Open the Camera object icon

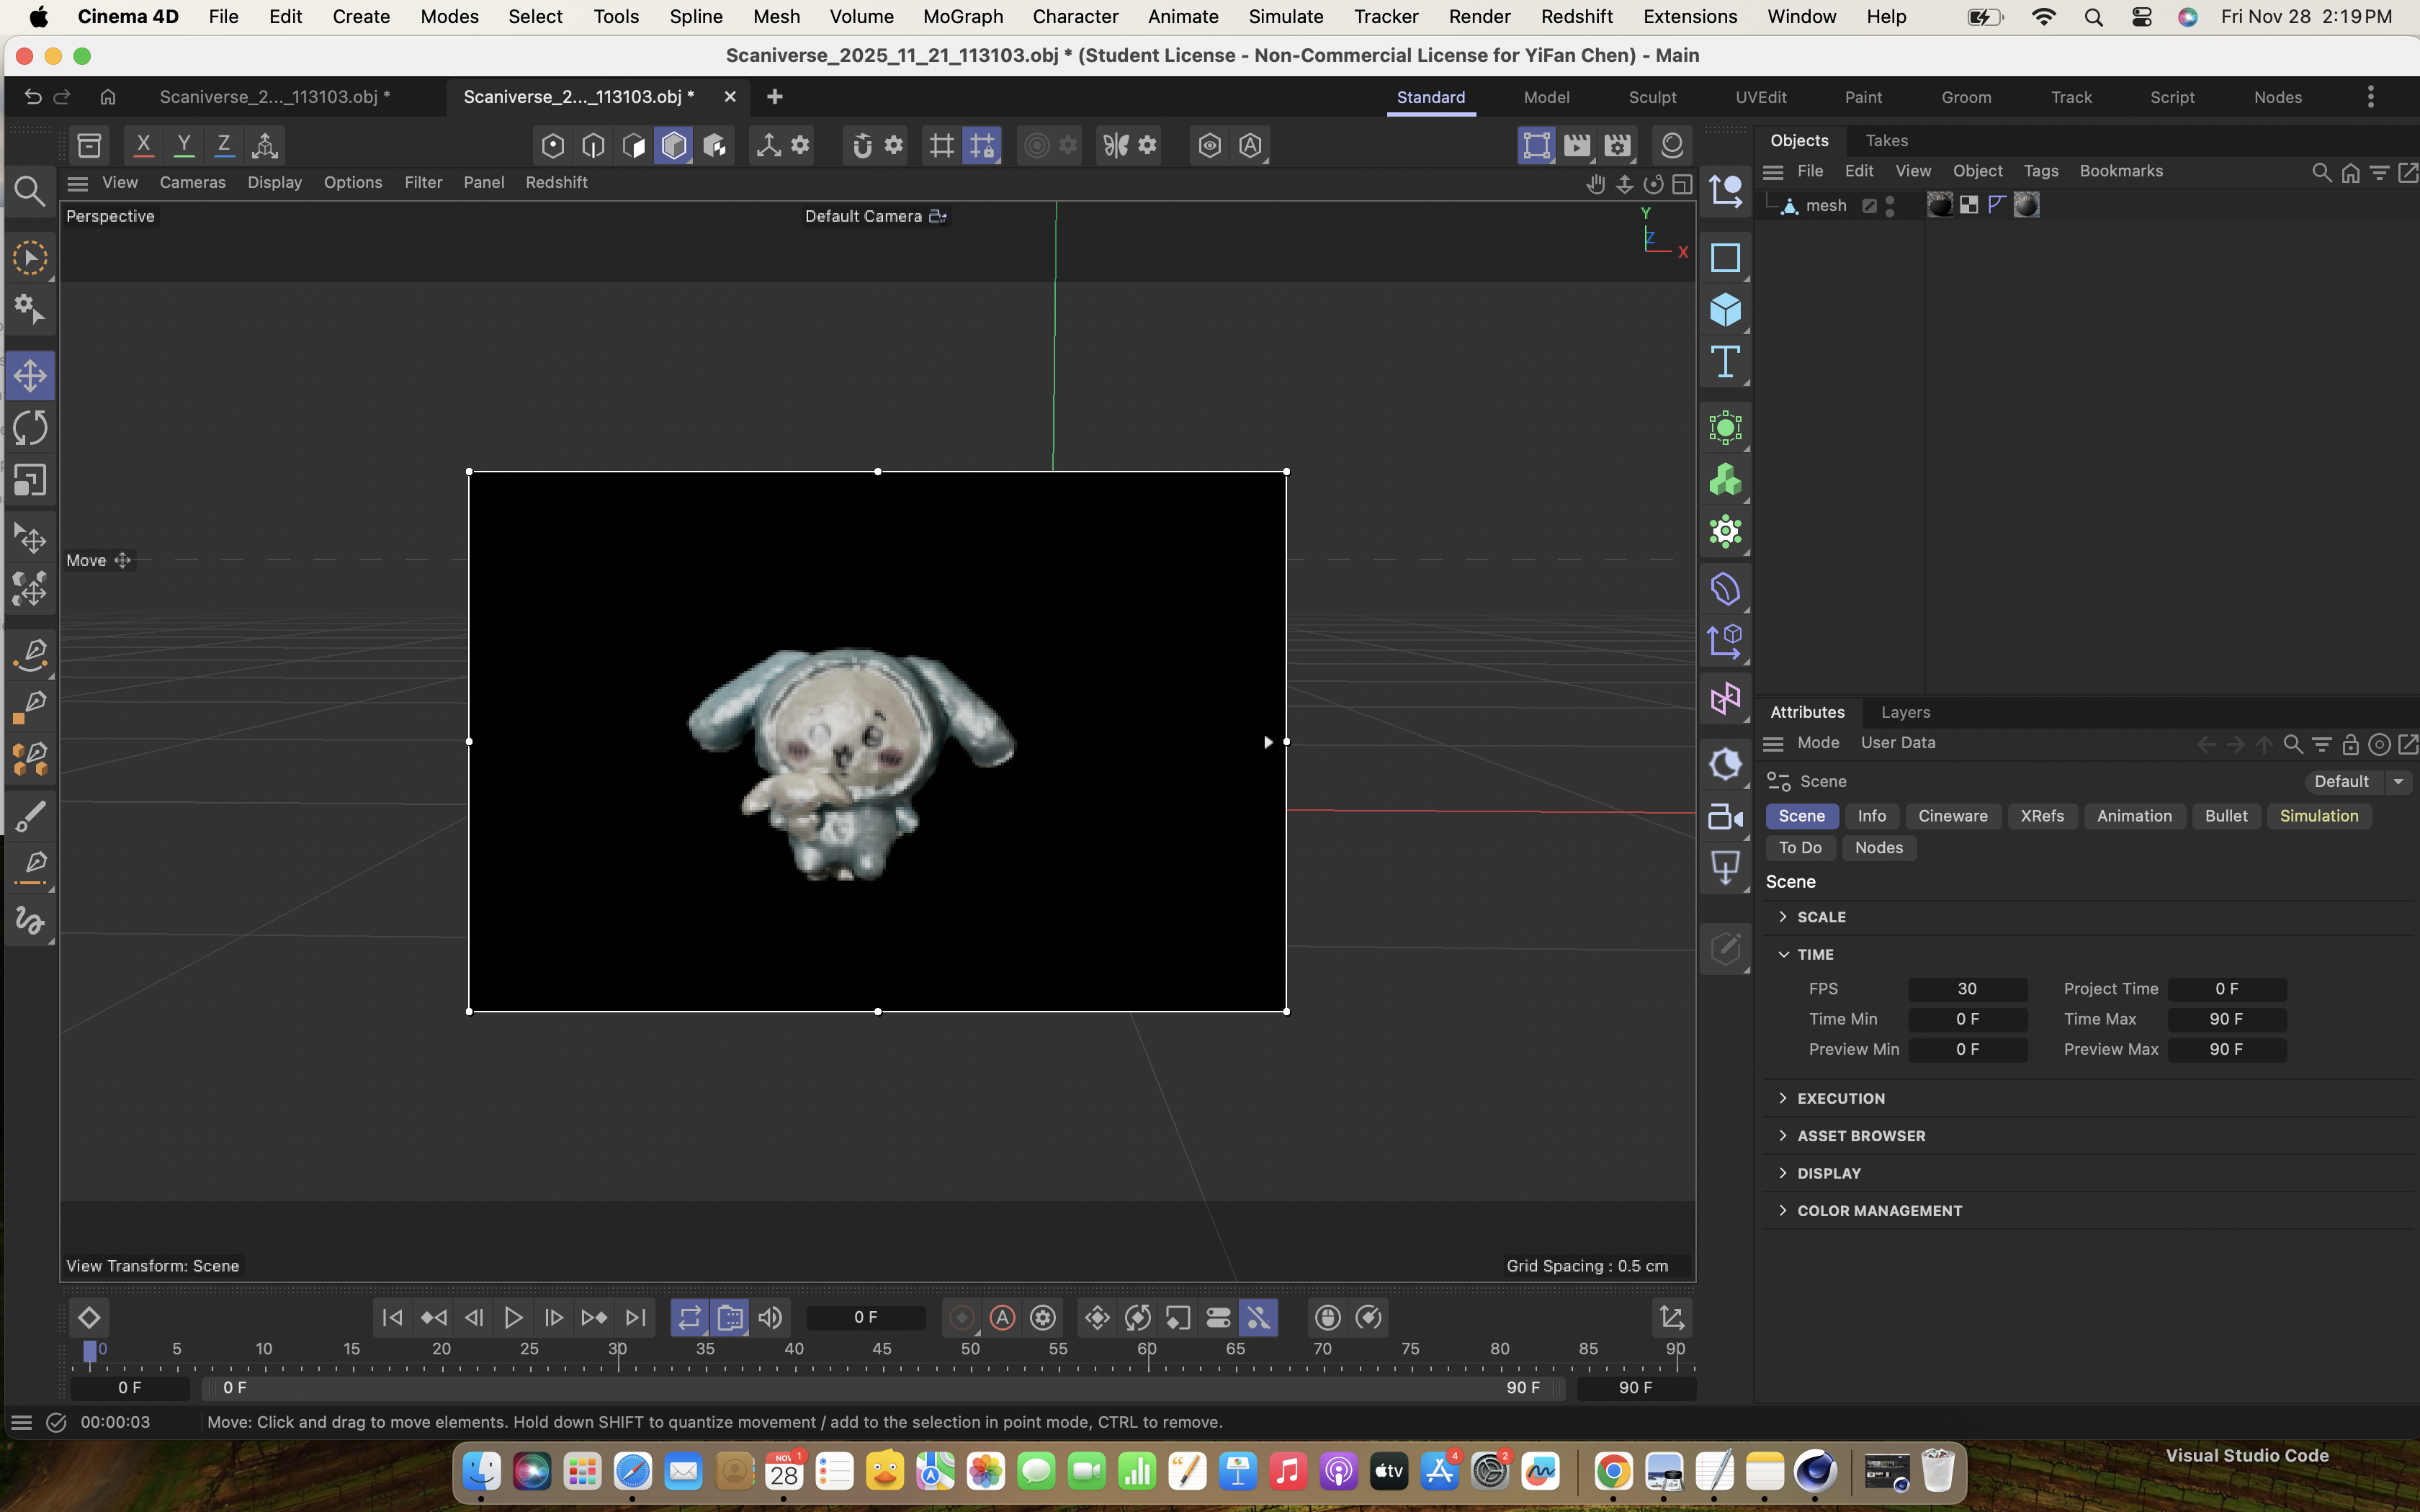click(x=1725, y=817)
